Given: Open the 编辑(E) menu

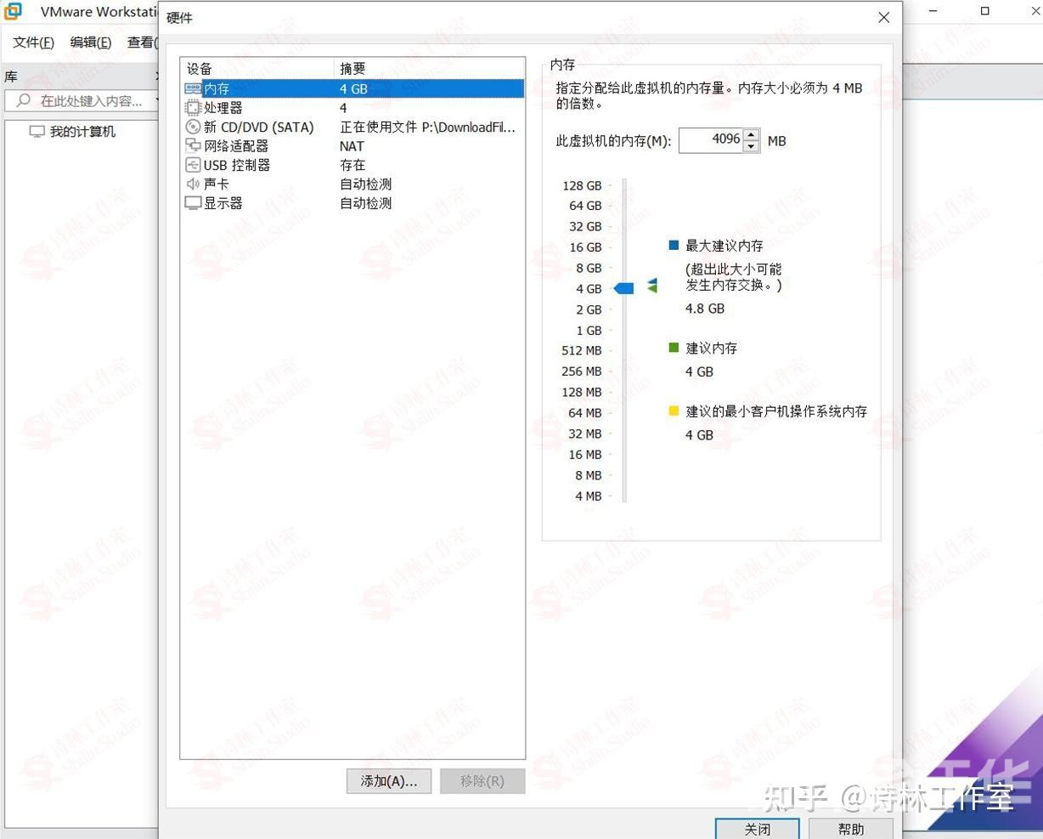Looking at the screenshot, I should pos(90,43).
